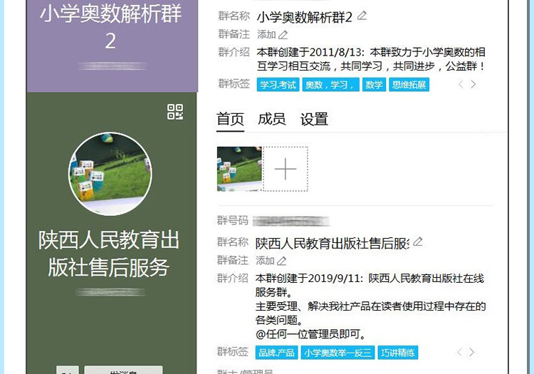Click the @任何一位管理员即可 text line
Image resolution: width=534 pixels, height=374 pixels.
coord(310,335)
